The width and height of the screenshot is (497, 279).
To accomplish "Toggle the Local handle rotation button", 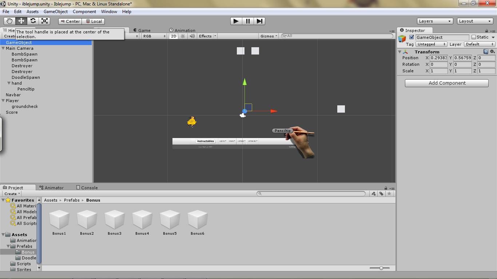I will click(93, 21).
